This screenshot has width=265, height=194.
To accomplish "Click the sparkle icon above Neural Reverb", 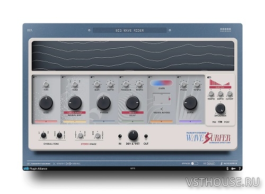I will (x=161, y=109).
